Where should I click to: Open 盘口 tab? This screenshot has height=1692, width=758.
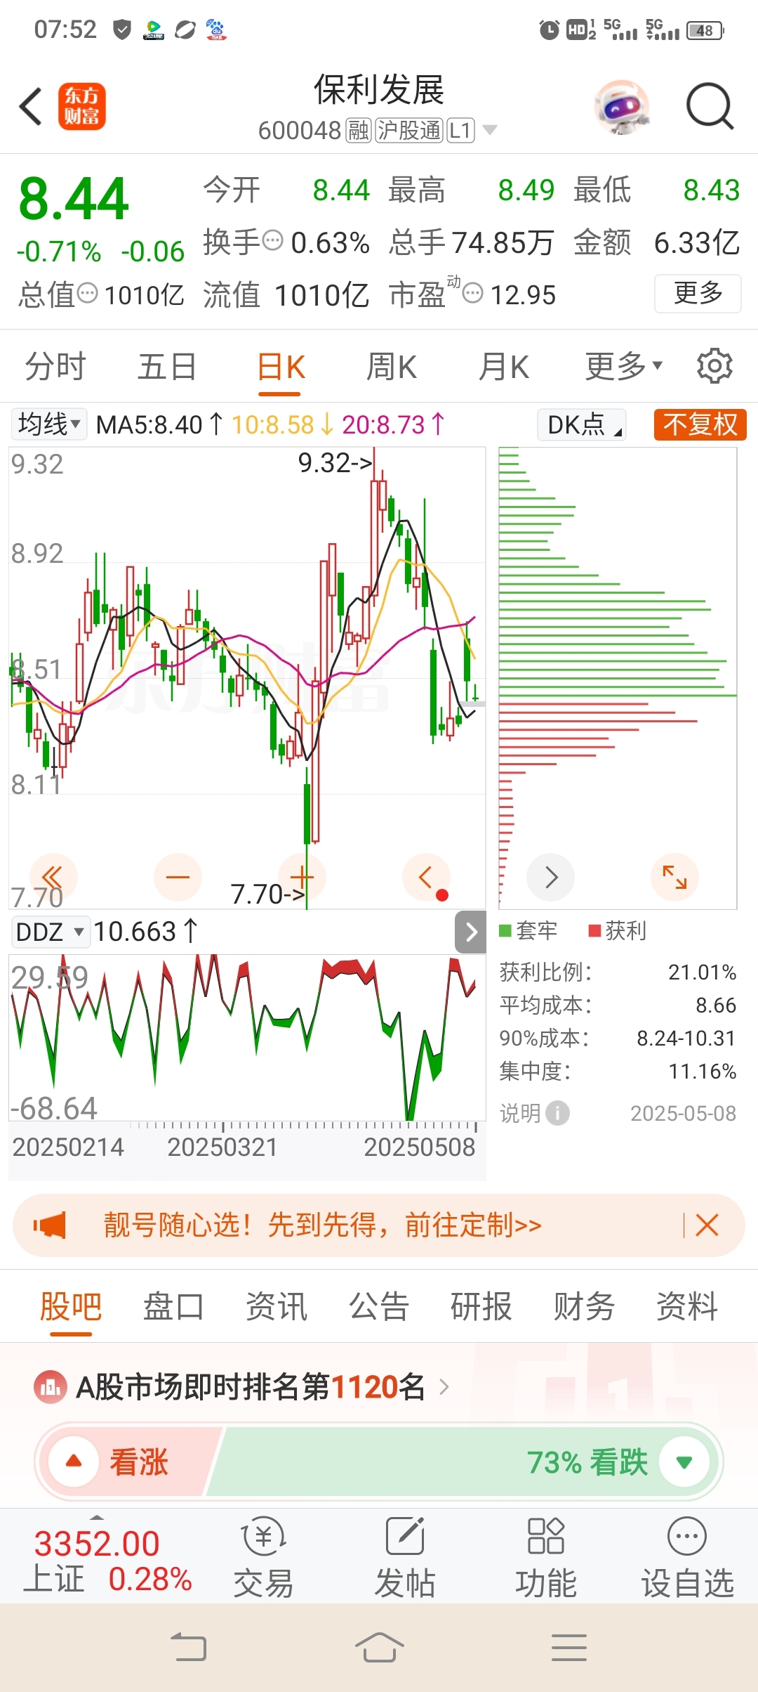[x=173, y=1307]
